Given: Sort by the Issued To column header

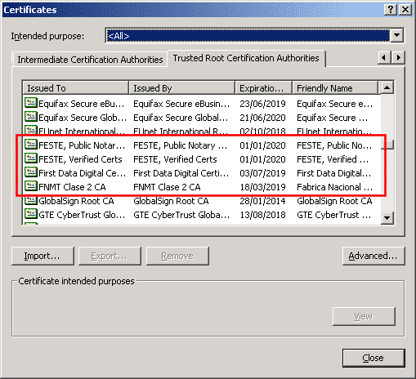Looking at the screenshot, I should click(75, 88).
